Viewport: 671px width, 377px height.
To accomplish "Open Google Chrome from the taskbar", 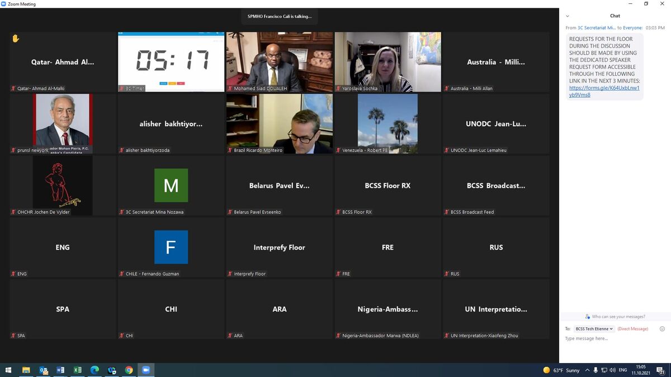I will pyautogui.click(x=129, y=370).
